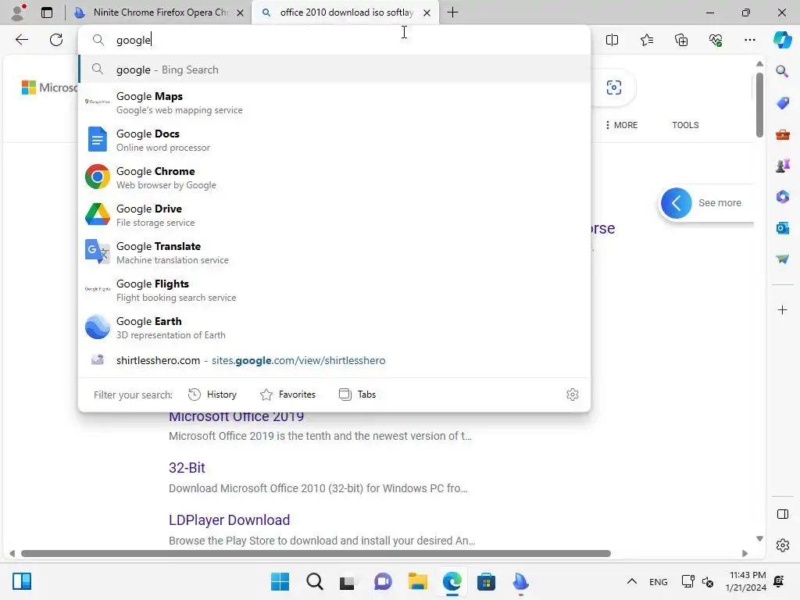Toggle the sidebar visibility icon
Viewport: 800px width, 600px height.
point(782,514)
